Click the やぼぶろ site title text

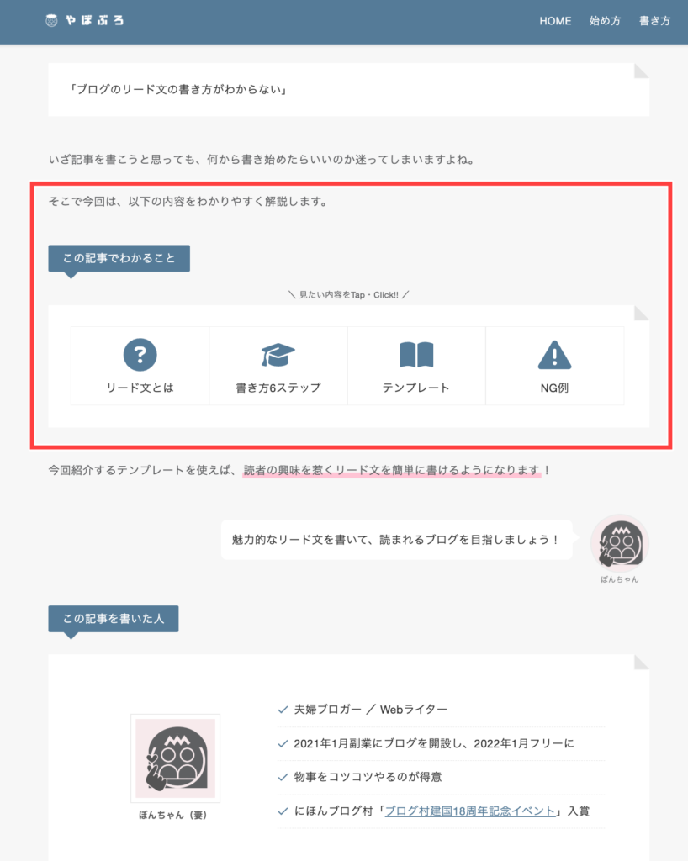tap(95, 21)
